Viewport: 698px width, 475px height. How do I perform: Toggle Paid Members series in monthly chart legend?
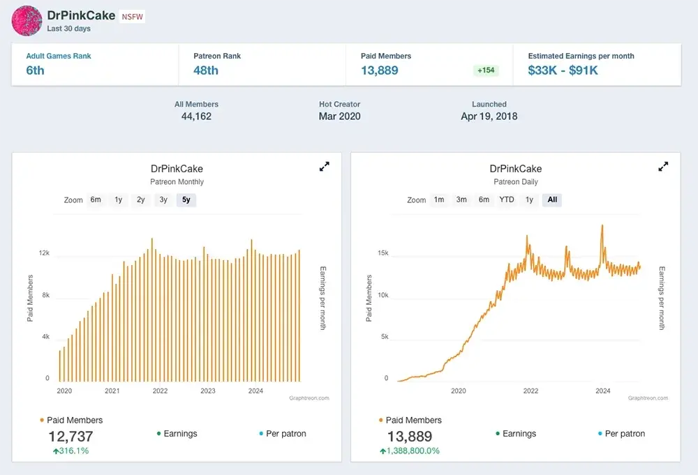coord(71,420)
